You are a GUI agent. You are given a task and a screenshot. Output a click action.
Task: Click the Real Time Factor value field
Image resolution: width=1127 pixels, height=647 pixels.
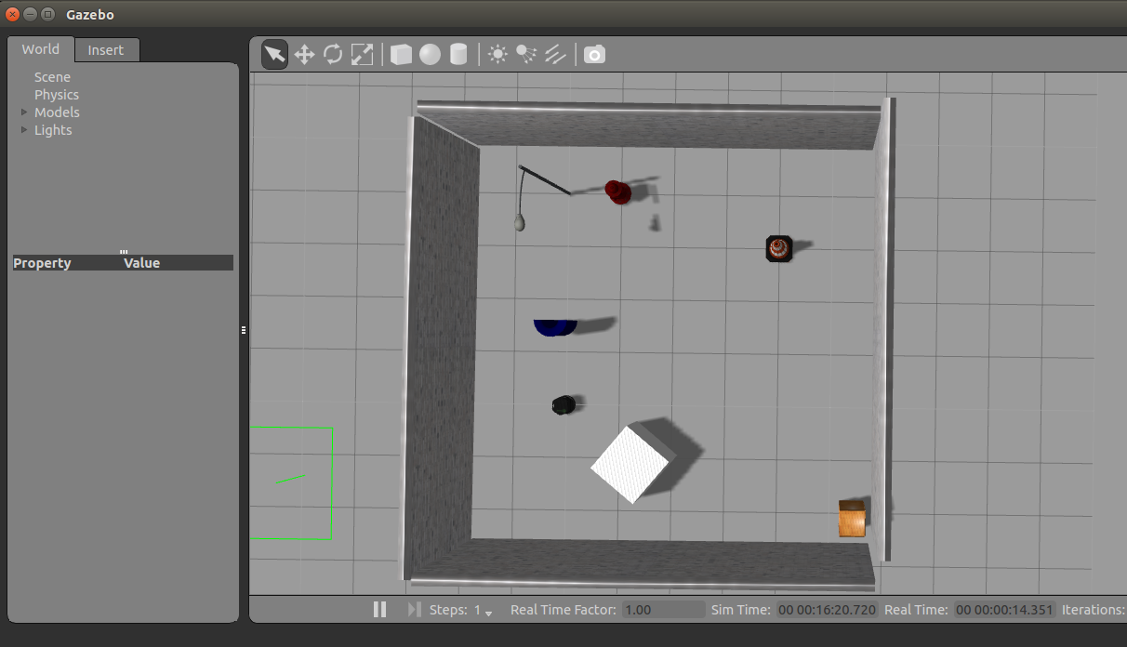click(664, 610)
